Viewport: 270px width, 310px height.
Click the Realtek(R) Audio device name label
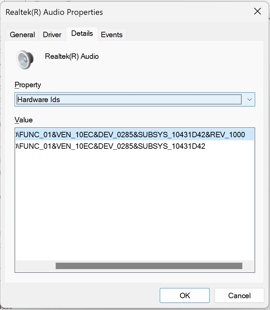(71, 56)
